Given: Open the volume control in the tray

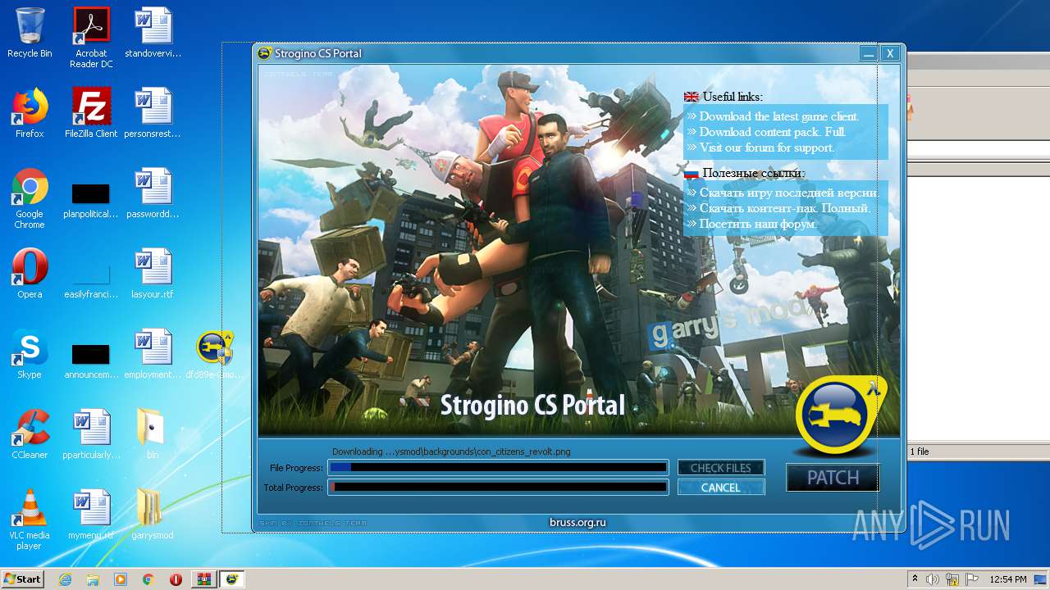Looking at the screenshot, I should [933, 579].
